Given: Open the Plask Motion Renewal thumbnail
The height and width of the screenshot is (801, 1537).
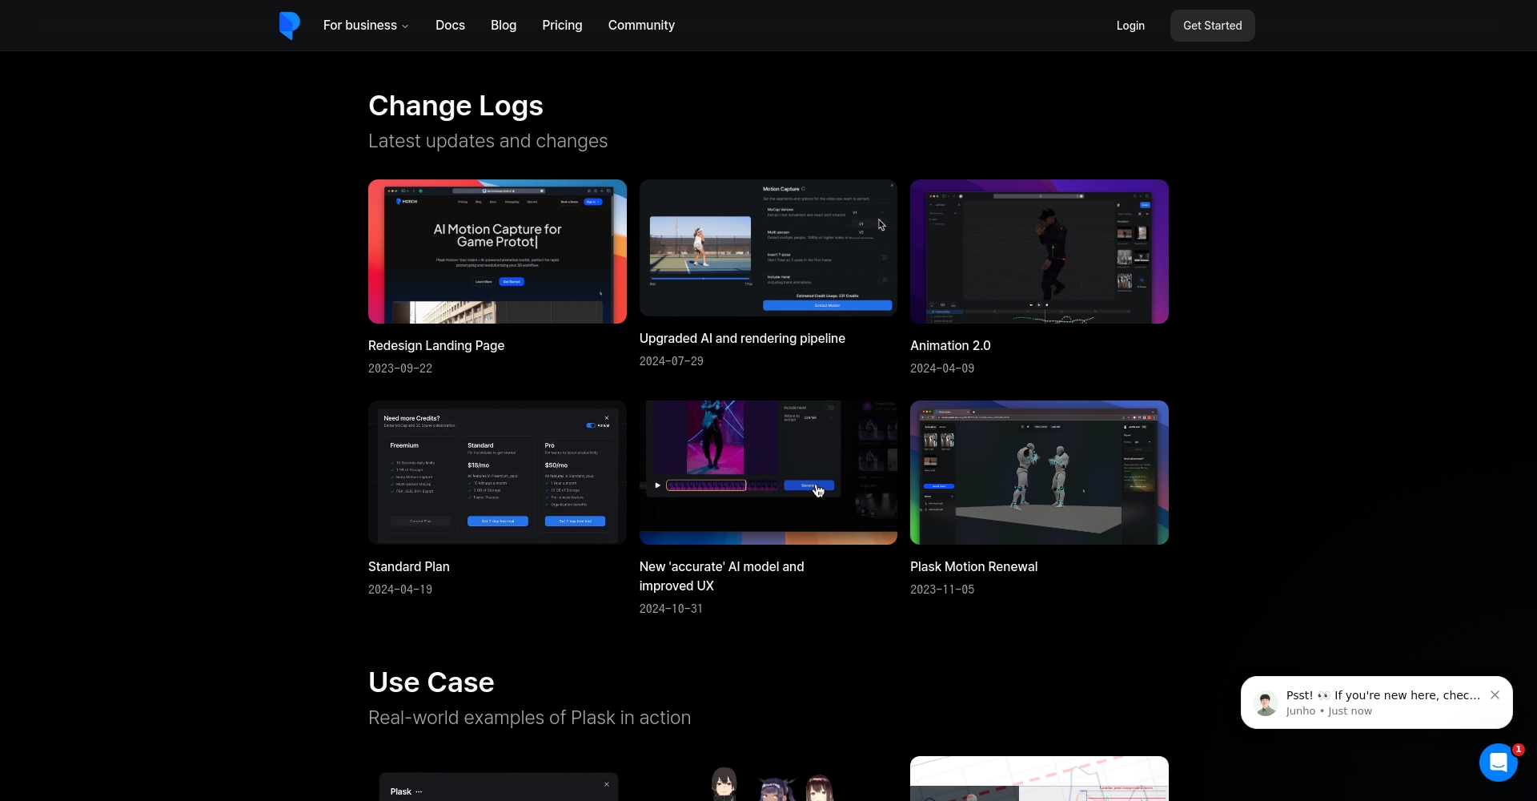Looking at the screenshot, I should (x=1039, y=473).
